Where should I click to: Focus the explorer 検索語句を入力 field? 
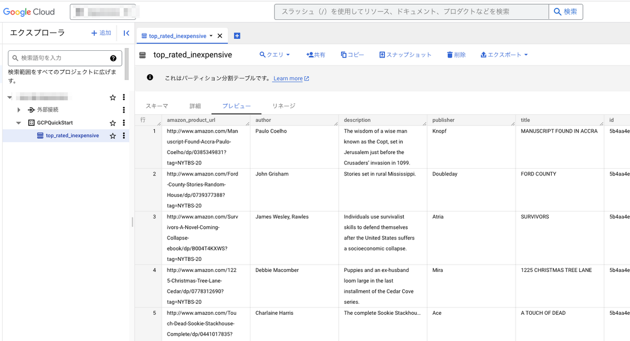(x=65, y=58)
